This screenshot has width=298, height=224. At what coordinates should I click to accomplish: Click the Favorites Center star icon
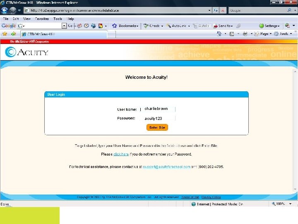(x=5, y=34)
